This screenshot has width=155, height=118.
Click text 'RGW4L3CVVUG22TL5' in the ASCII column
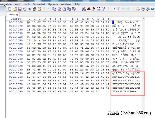point(126,77)
